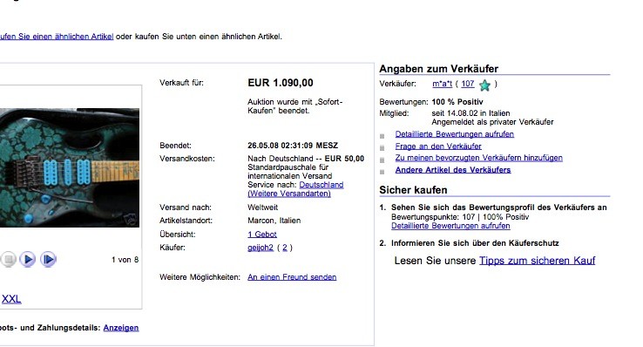Open seller feedback score 107
Image resolution: width=643 pixels, height=347 pixels.
pos(468,84)
